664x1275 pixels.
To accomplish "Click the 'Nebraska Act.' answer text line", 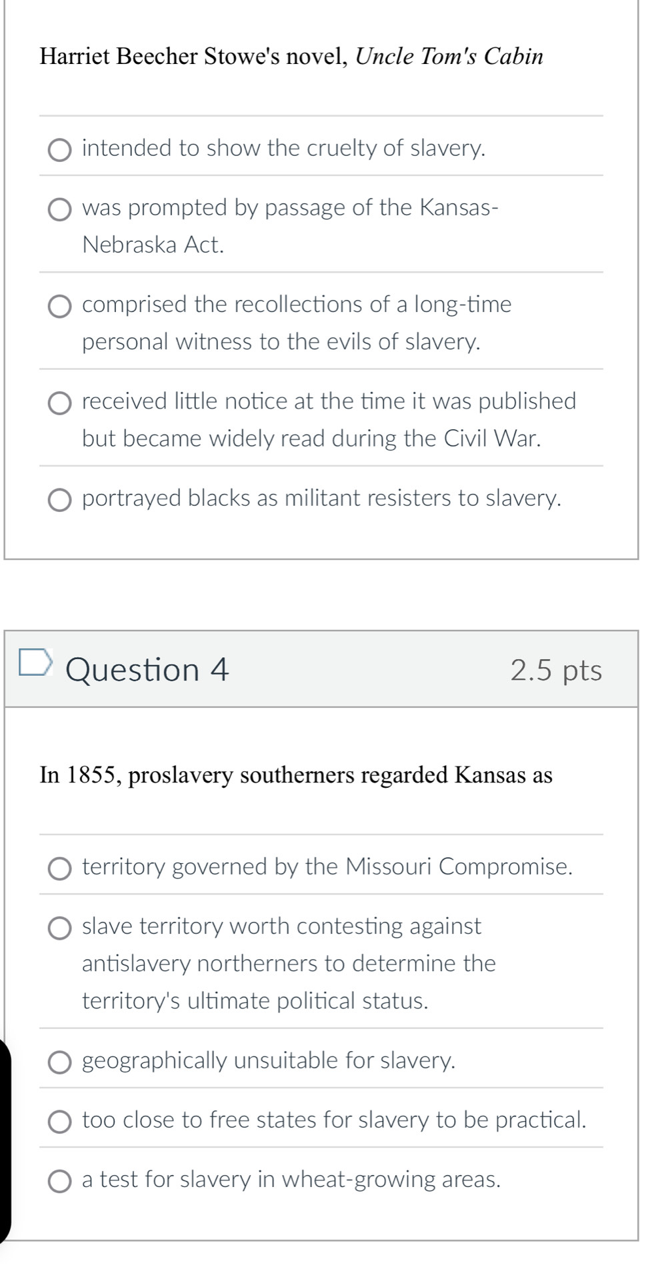I will 153,245.
